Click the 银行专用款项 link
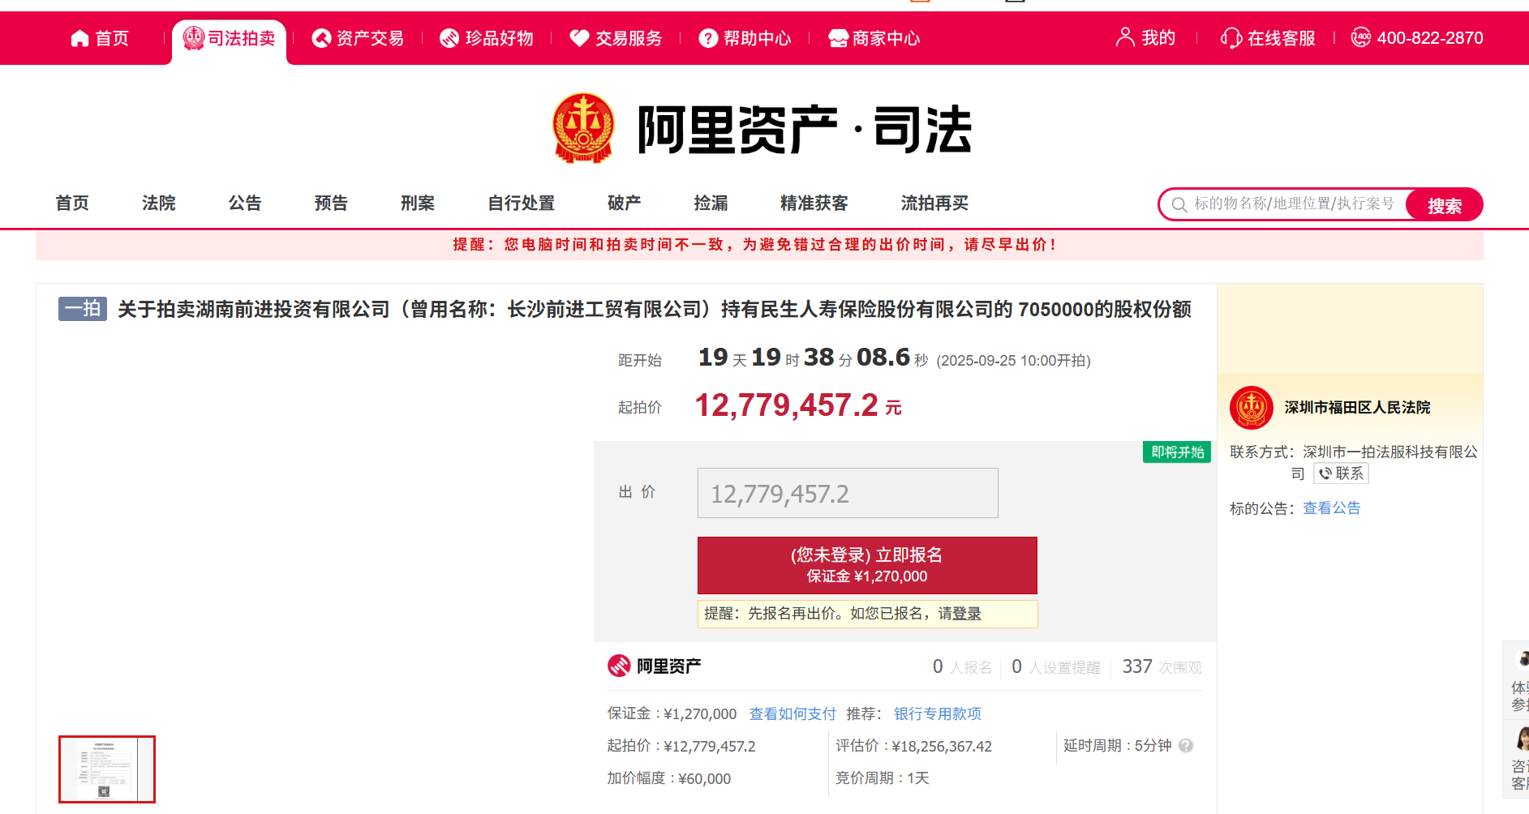Image resolution: width=1529 pixels, height=814 pixels. [938, 714]
